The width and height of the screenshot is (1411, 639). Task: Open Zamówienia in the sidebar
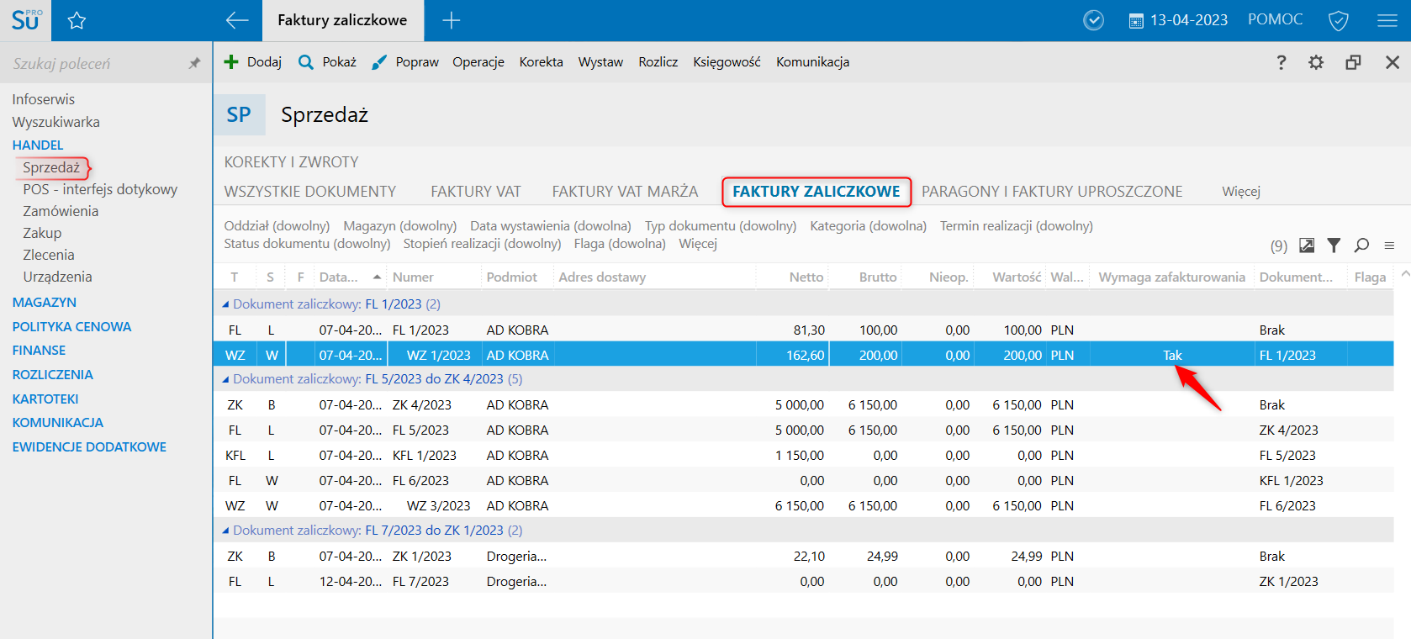click(x=61, y=211)
